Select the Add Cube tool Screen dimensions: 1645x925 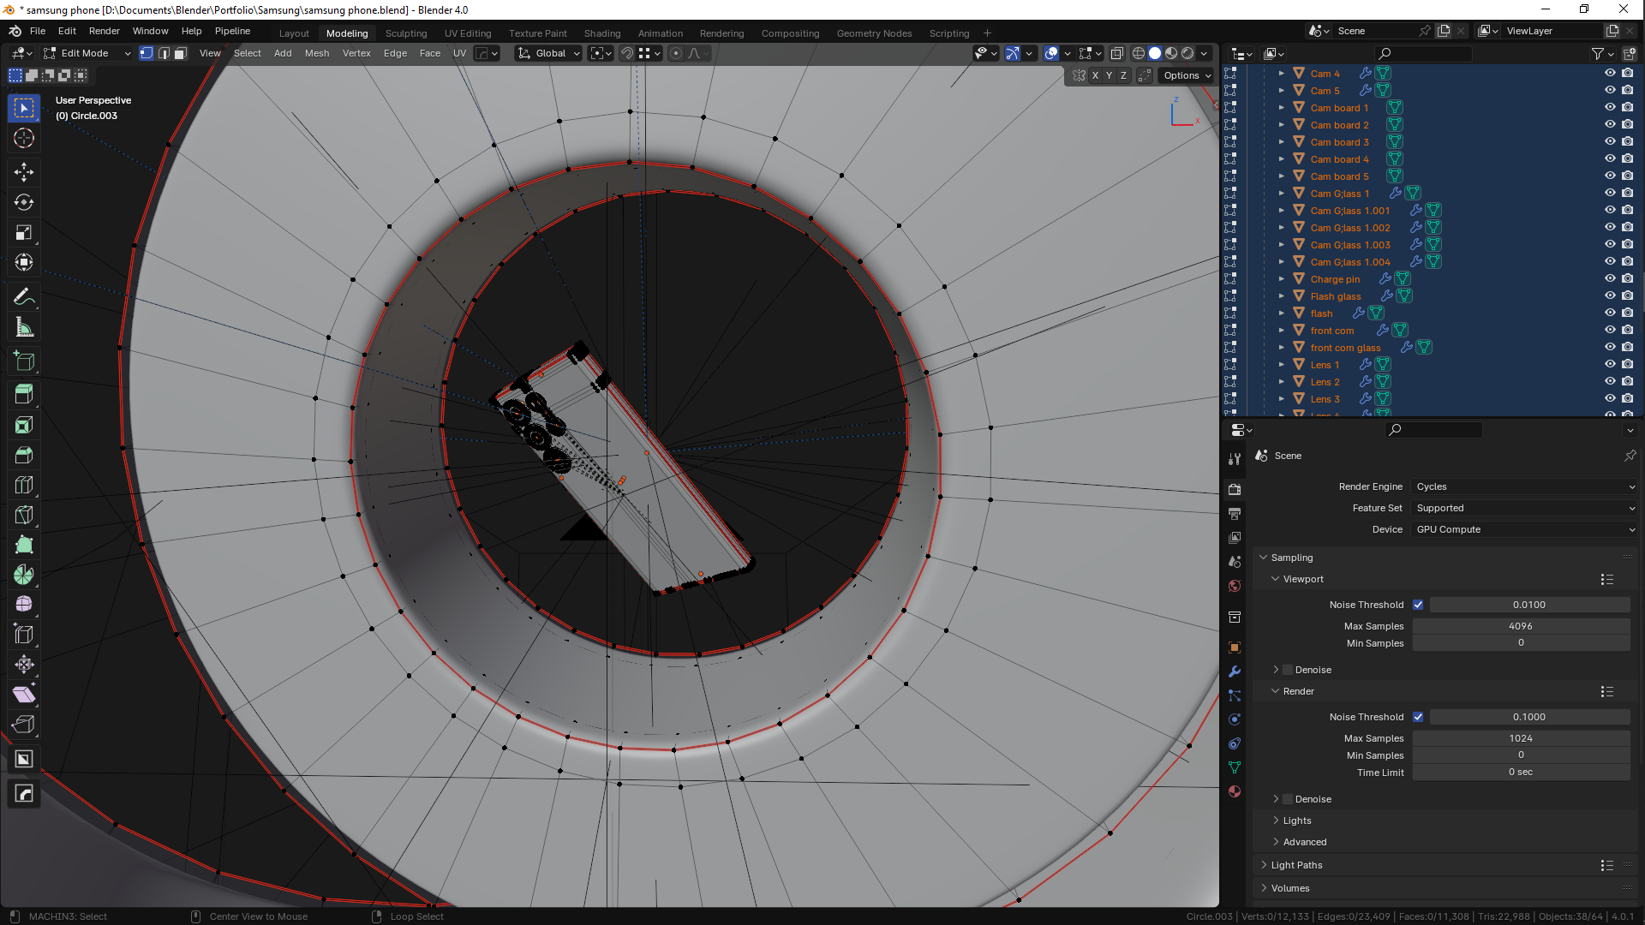(24, 361)
